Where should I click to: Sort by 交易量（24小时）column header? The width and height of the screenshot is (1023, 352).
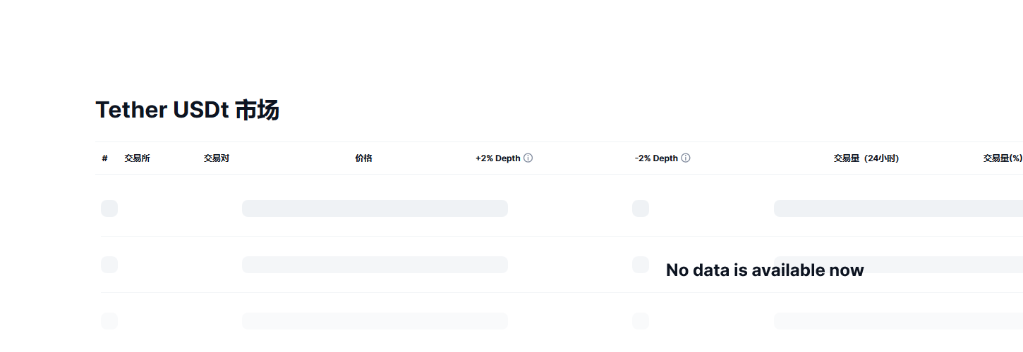point(866,158)
